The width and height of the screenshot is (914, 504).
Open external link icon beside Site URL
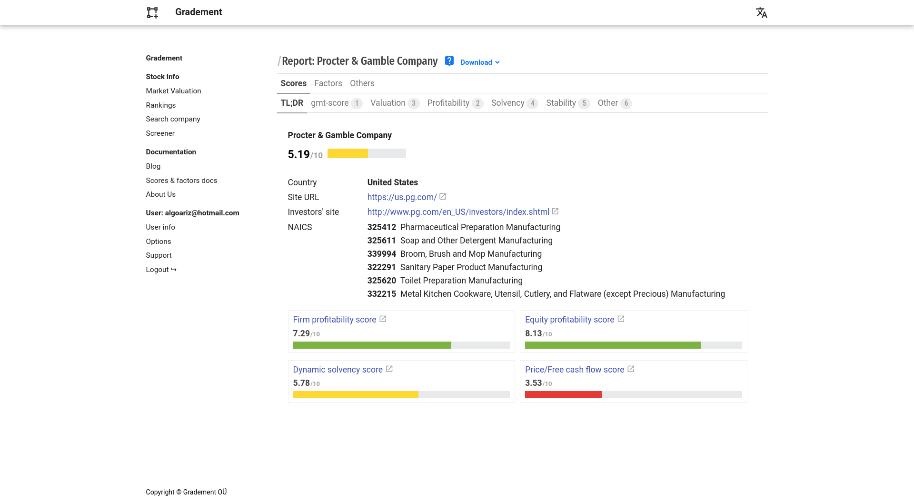(443, 197)
